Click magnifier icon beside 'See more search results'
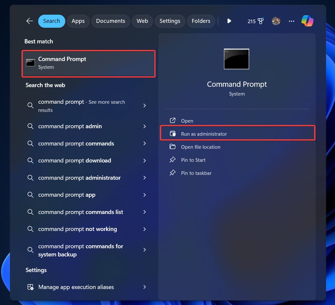Image resolution: width=335 pixels, height=305 pixels. click(x=30, y=105)
